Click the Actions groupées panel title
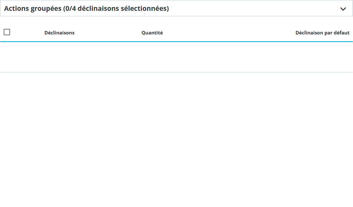 [86, 9]
